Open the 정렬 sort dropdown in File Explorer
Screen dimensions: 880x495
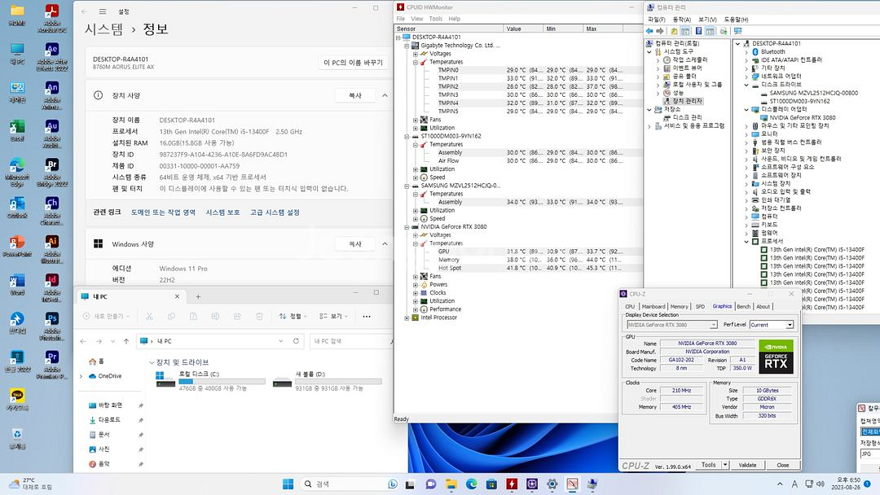click(293, 316)
